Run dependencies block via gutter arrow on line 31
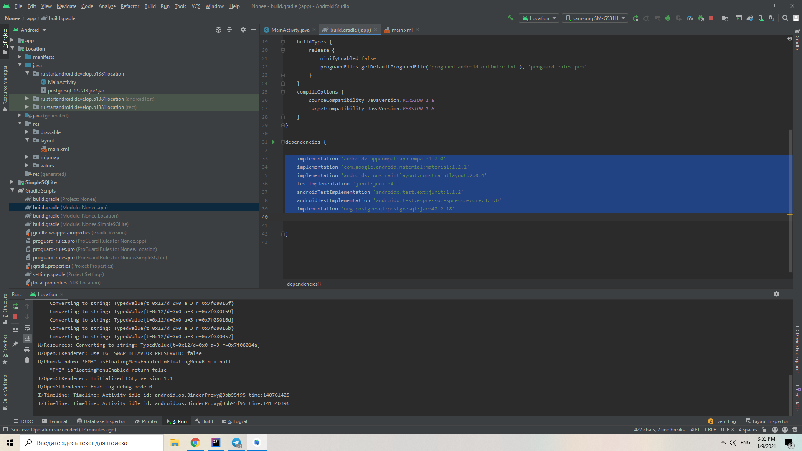Viewport: 802px width, 451px height. (x=274, y=142)
